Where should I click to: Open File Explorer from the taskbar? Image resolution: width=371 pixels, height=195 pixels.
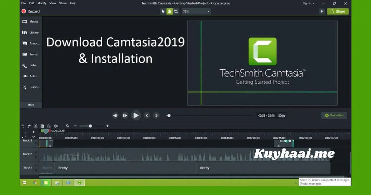tap(57, 183)
